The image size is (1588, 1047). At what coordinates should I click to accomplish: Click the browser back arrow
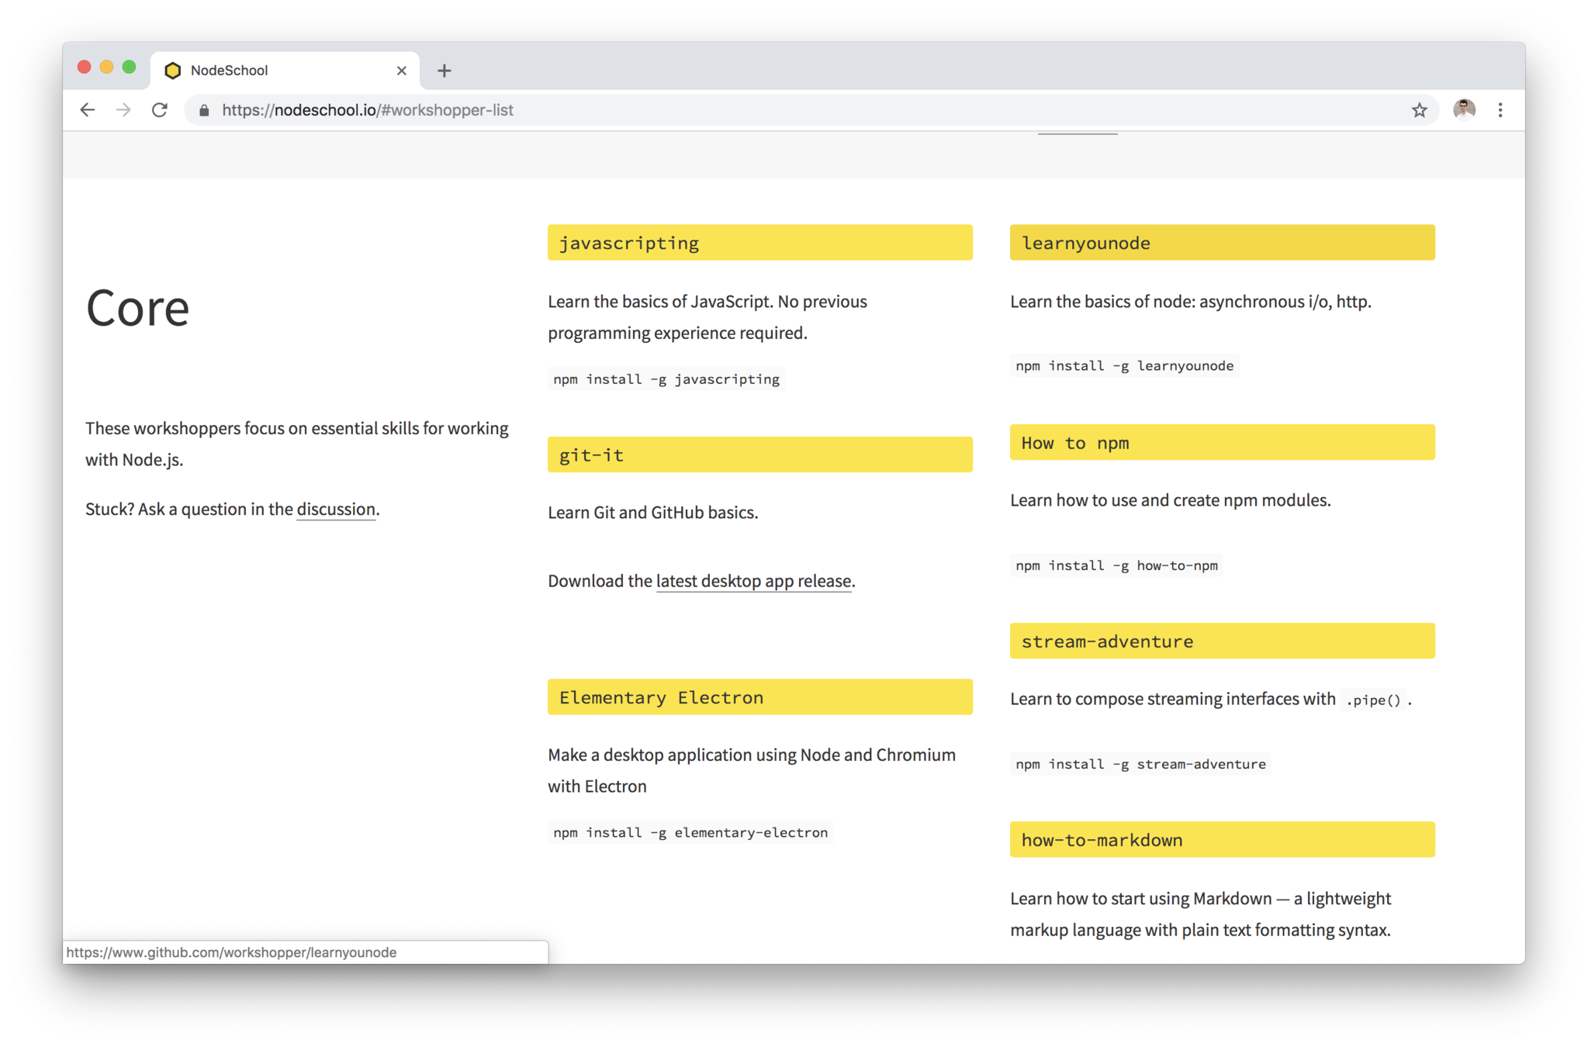click(88, 110)
